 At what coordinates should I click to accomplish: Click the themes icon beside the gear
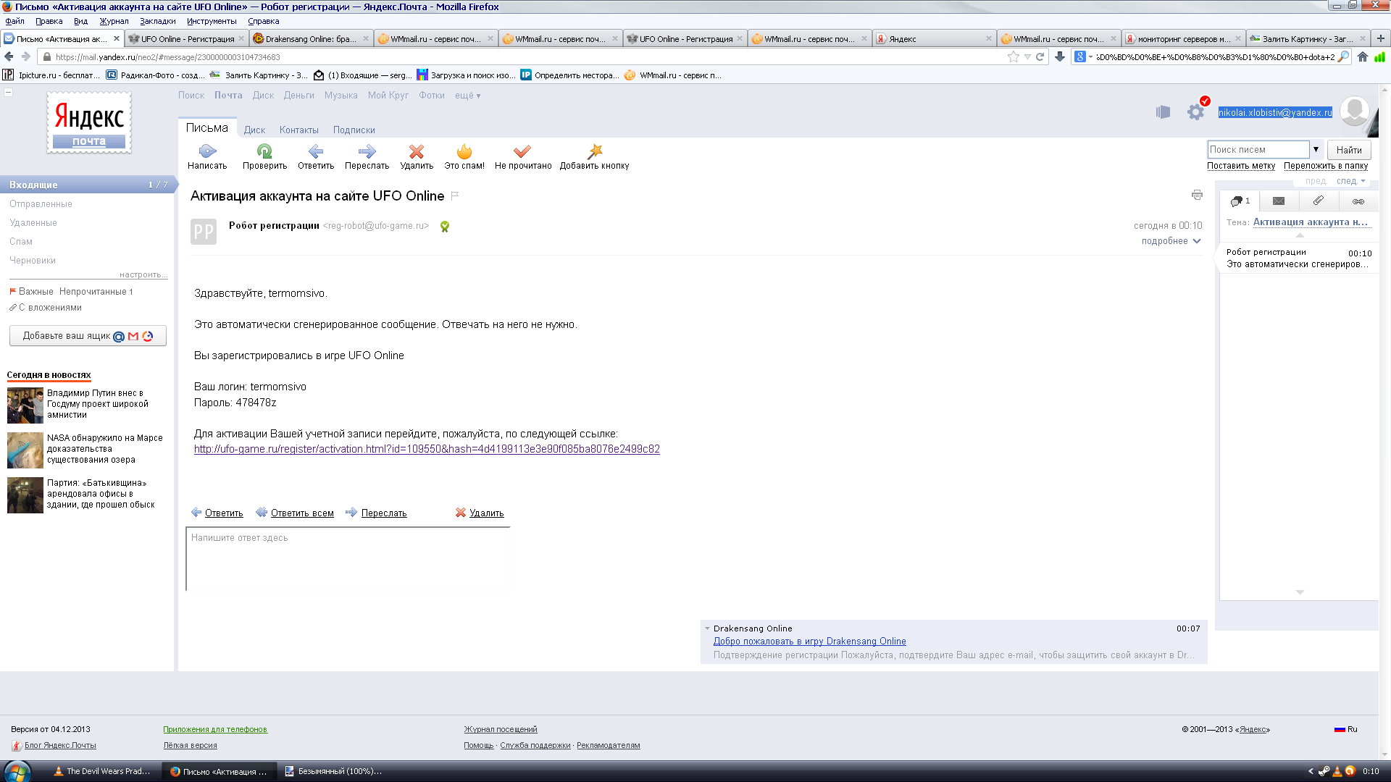coord(1163,112)
